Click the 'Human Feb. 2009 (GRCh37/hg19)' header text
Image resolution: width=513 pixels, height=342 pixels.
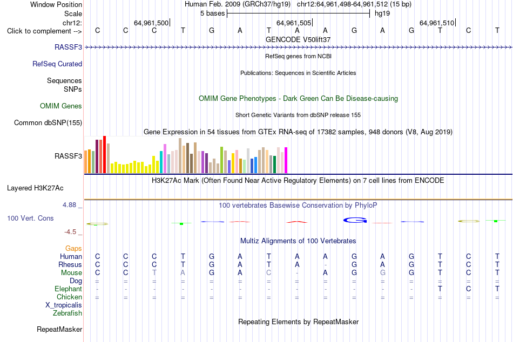click(x=238, y=4)
